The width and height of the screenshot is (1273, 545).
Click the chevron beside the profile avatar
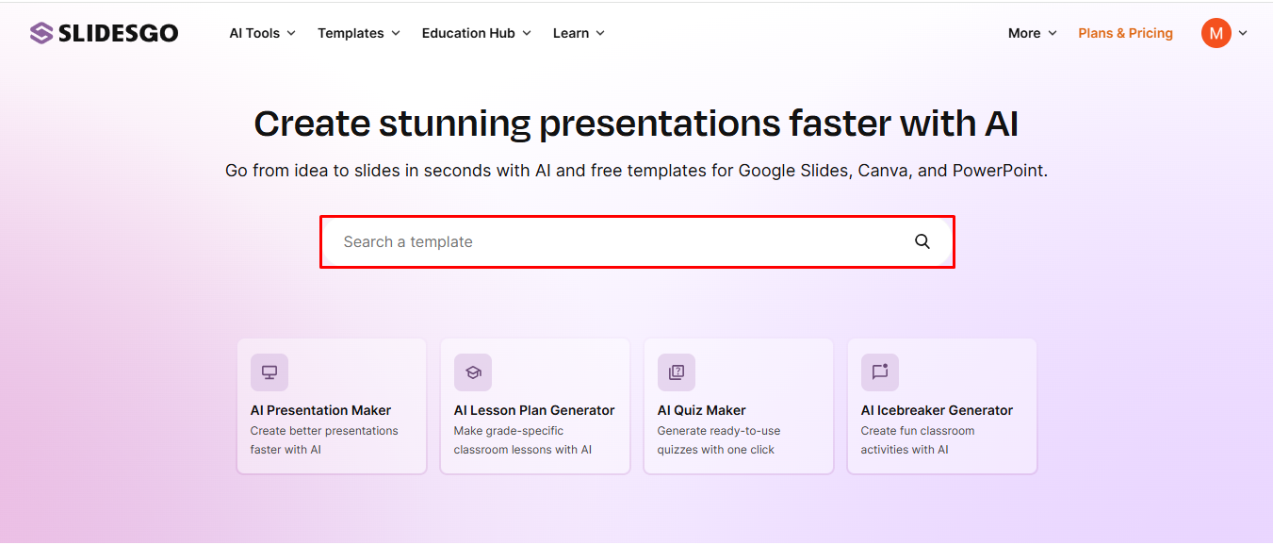point(1243,33)
